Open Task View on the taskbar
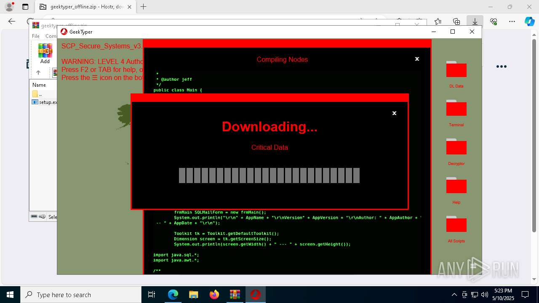This screenshot has width=539, height=303. point(152,295)
